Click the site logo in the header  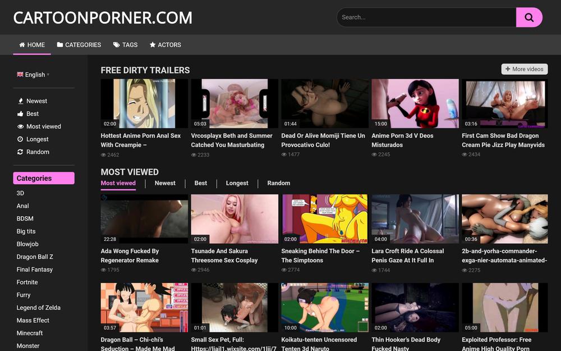[x=103, y=17]
